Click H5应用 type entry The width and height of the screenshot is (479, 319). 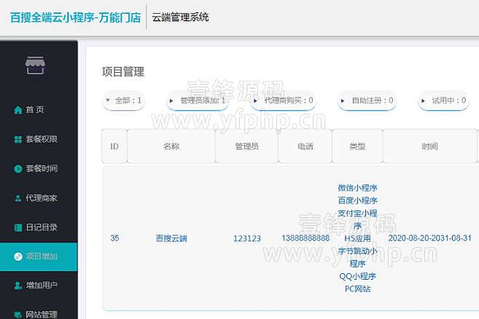coord(358,238)
